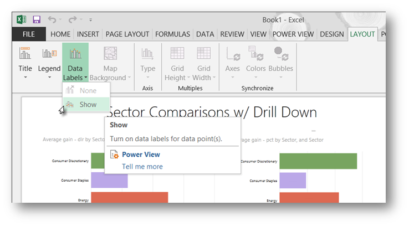The image size is (409, 226).
Task: Click 'Consumer Staples' label in right chart
Action: [x=263, y=181]
